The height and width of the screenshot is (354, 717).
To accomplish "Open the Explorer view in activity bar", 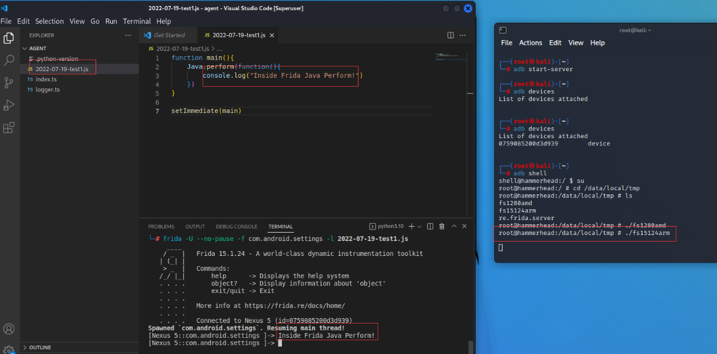I will coord(9,38).
